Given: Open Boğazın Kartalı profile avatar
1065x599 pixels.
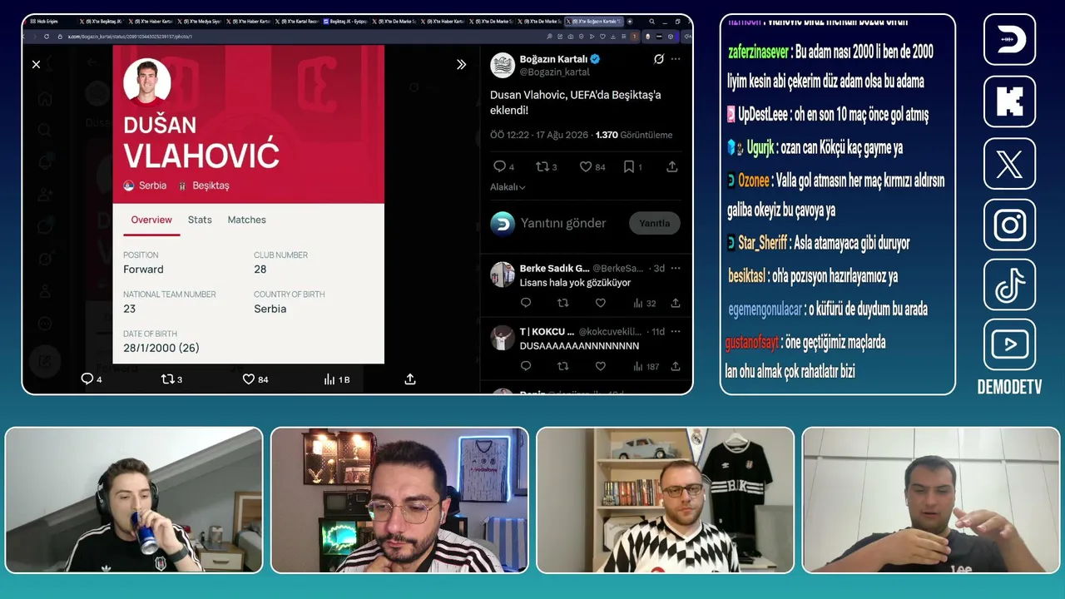Looking at the screenshot, I should pos(503,65).
